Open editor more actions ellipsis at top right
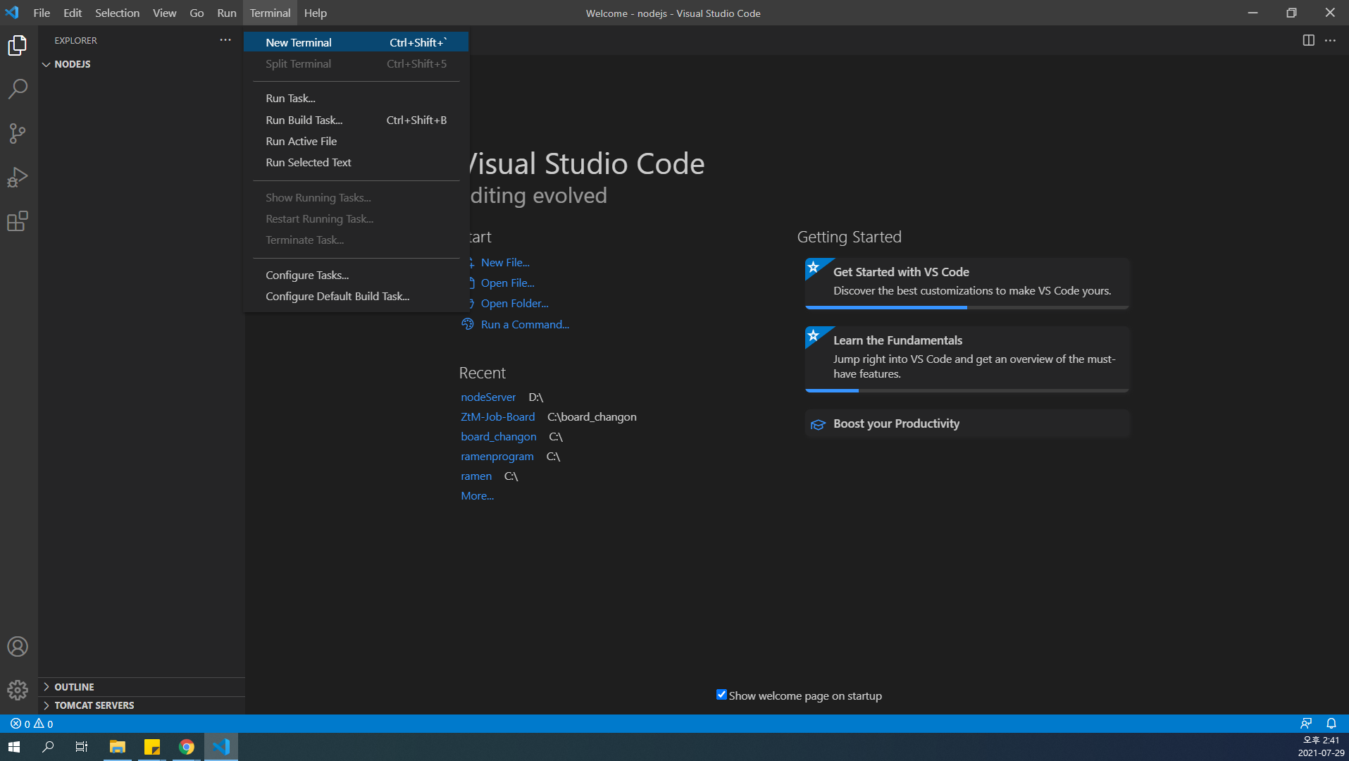The image size is (1349, 761). (1330, 40)
